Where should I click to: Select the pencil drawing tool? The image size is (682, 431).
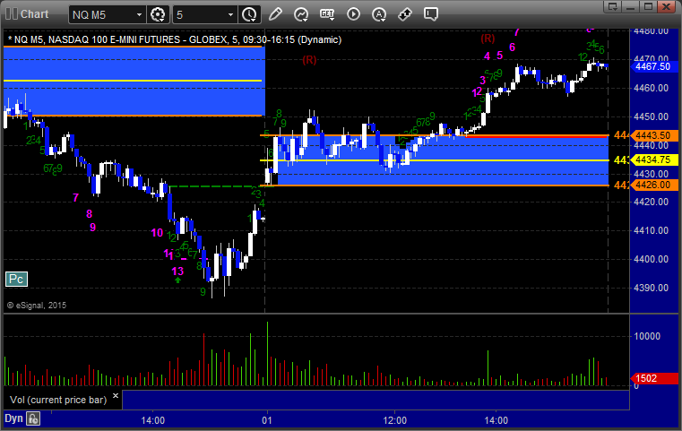pyautogui.click(x=275, y=14)
